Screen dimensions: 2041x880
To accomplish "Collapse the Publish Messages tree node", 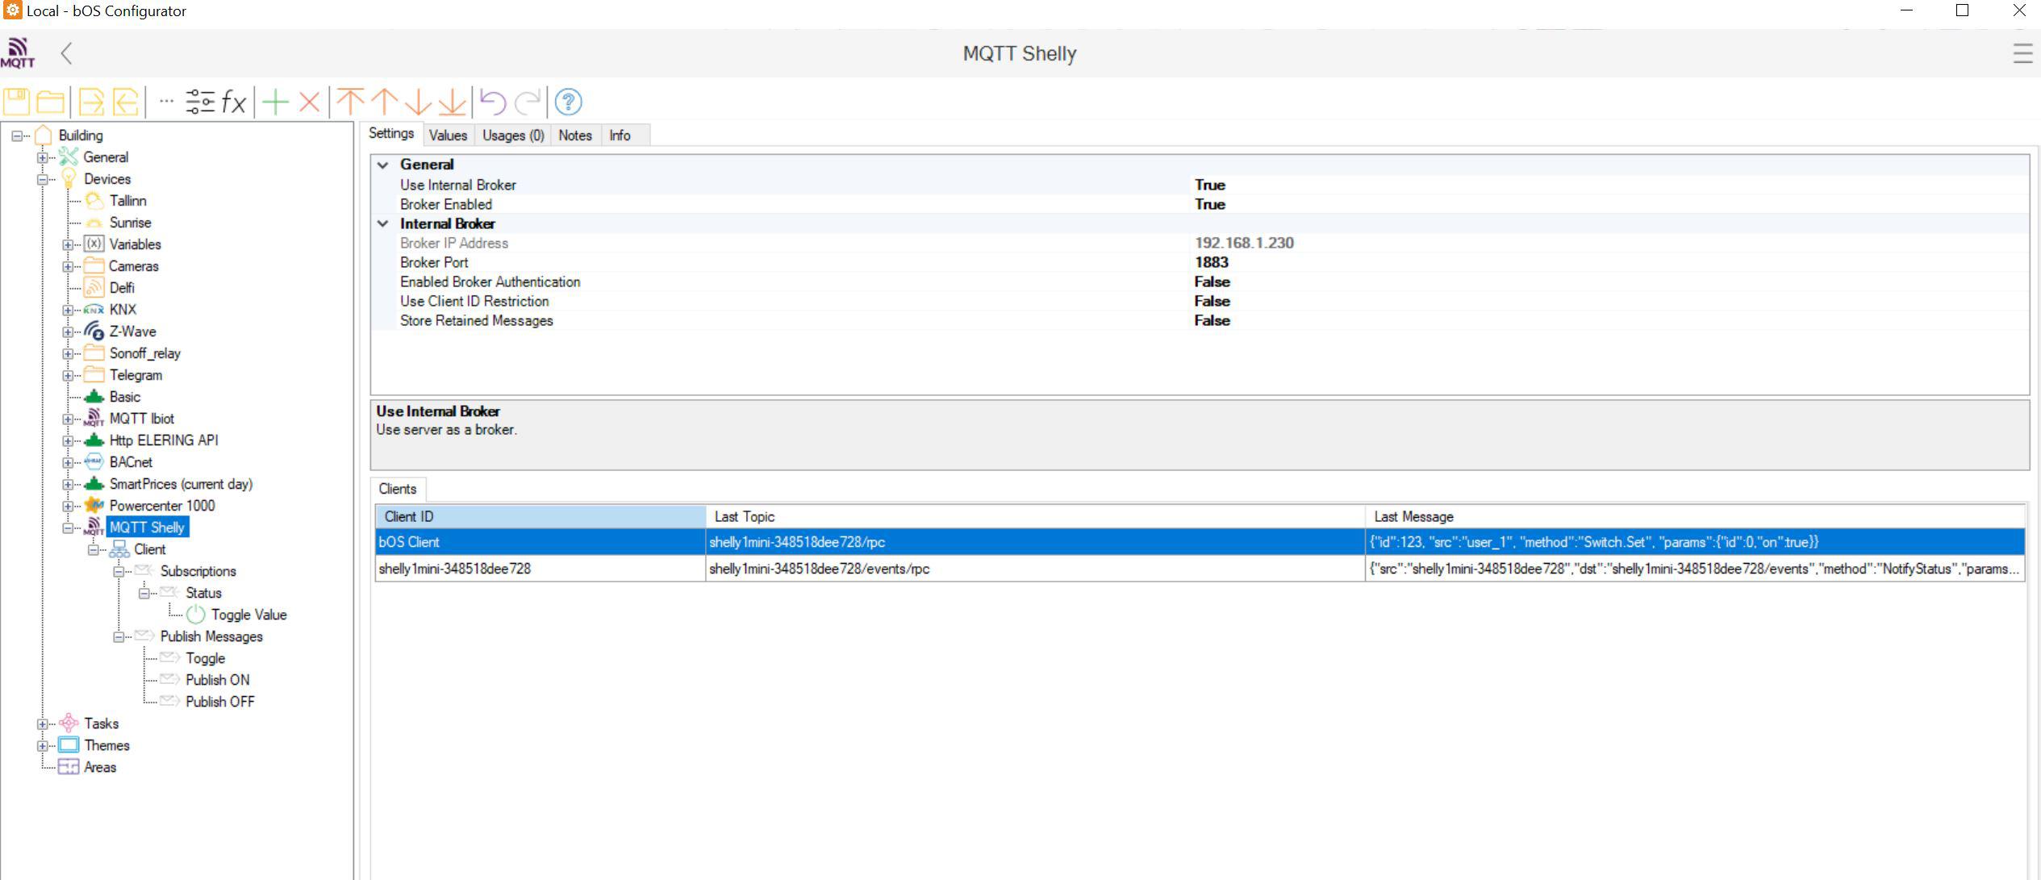I will coord(119,636).
